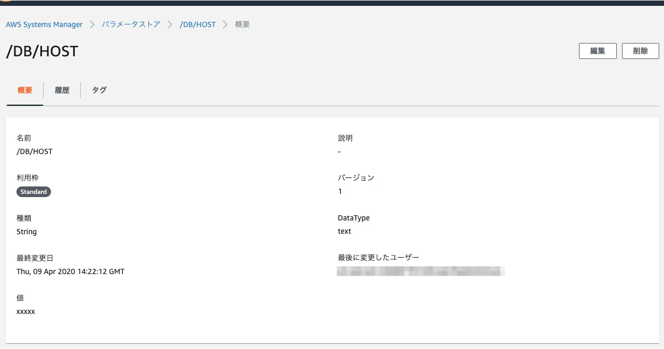The height and width of the screenshot is (349, 664).
Task: Click the Standard tier badge
Action: 33,191
